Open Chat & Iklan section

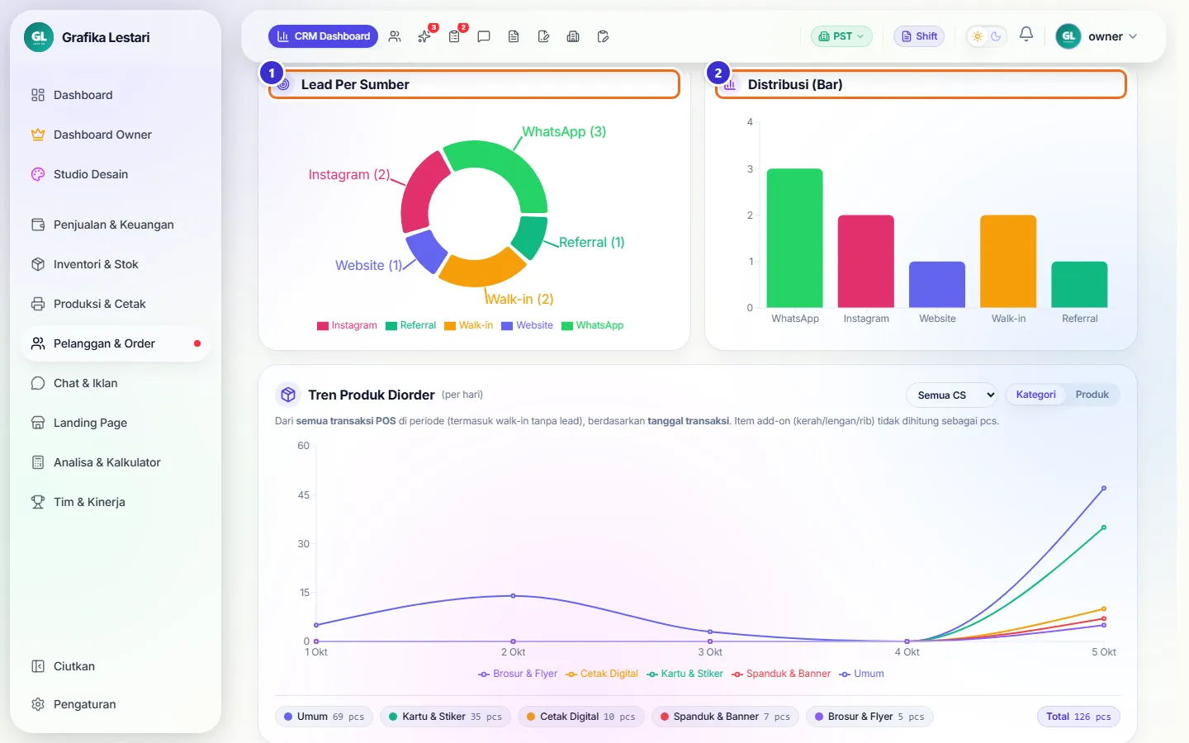(x=116, y=383)
